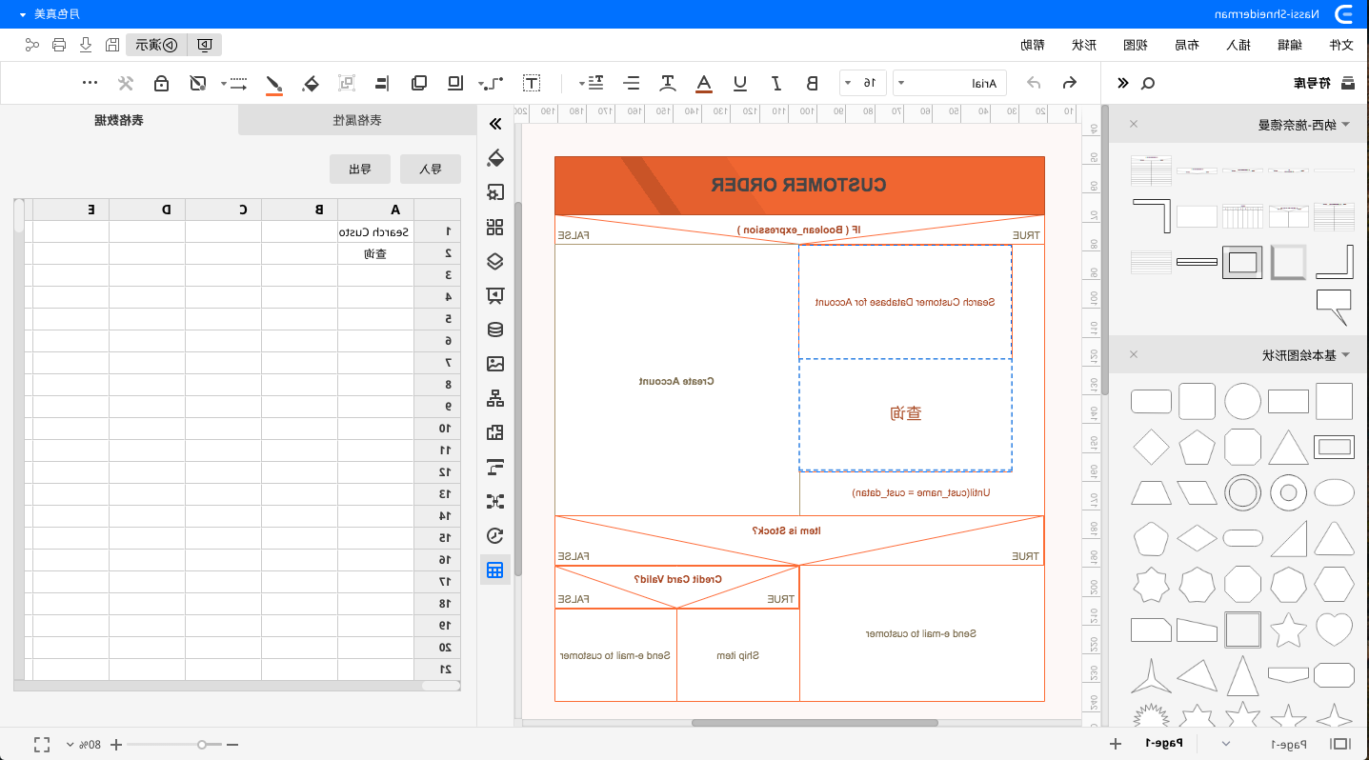
Task: Open the Connector tool dropdown
Action: (x=490, y=83)
